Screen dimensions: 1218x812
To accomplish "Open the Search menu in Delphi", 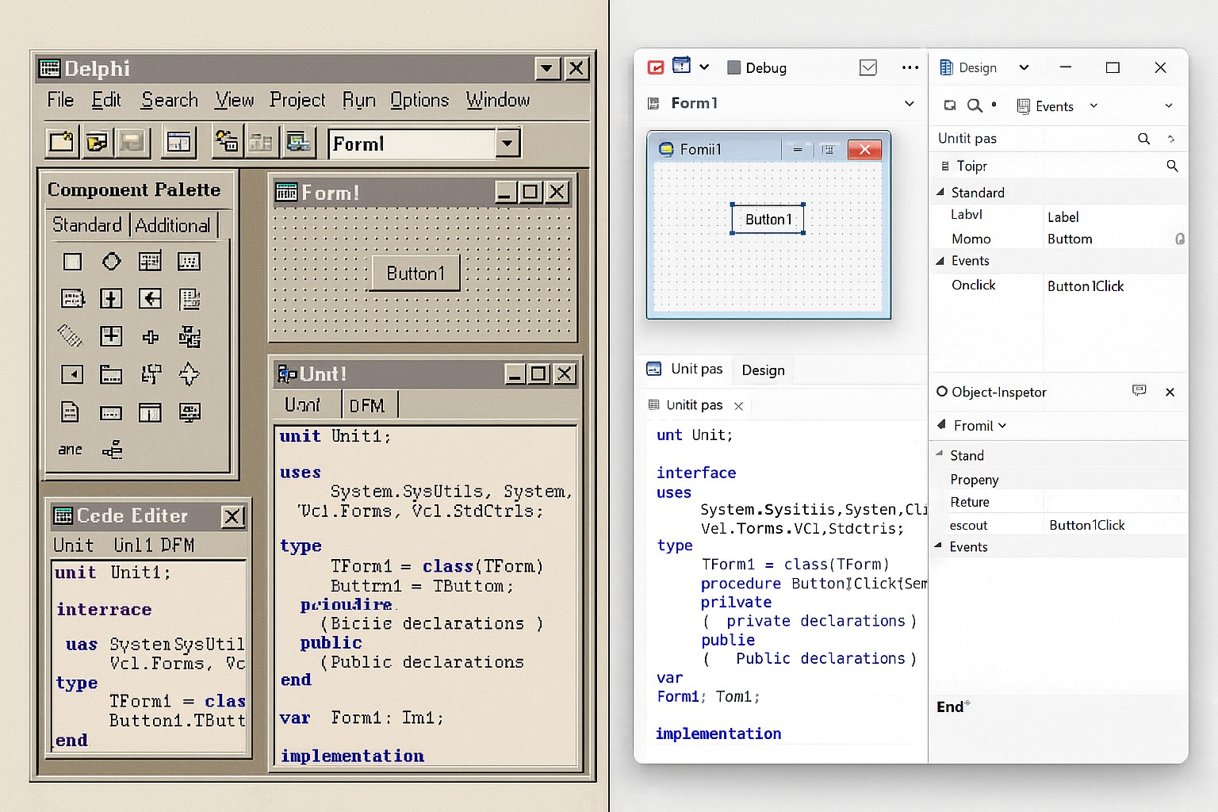I will tap(168, 100).
